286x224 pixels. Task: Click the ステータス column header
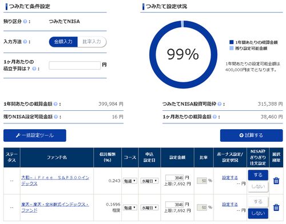click(x=11, y=158)
